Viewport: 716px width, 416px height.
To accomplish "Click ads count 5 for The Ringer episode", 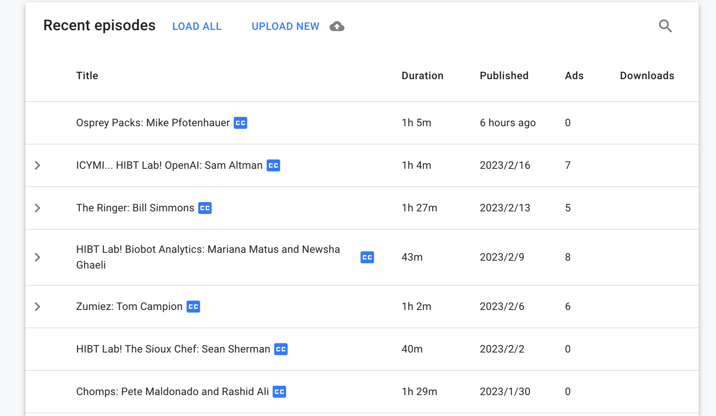I will [568, 208].
